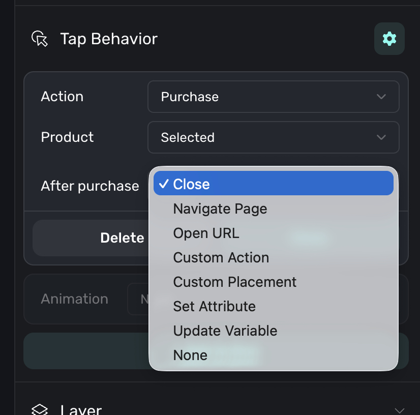
Task: Select the checked Close option
Action: click(273, 184)
